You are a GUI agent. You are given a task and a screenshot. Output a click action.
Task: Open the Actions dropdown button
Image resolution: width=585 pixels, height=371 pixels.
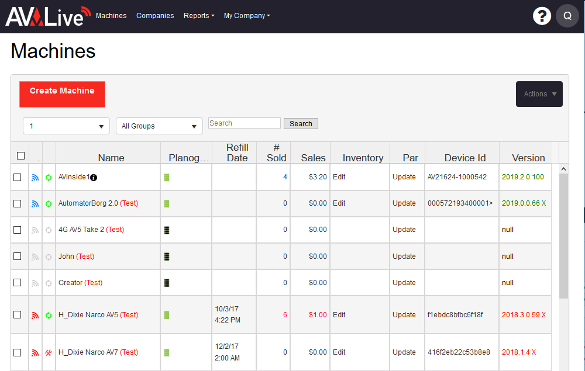point(539,94)
